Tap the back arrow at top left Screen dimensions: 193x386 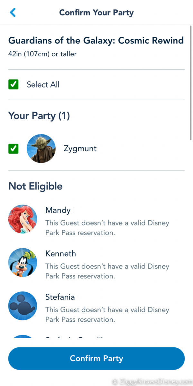coord(13,12)
